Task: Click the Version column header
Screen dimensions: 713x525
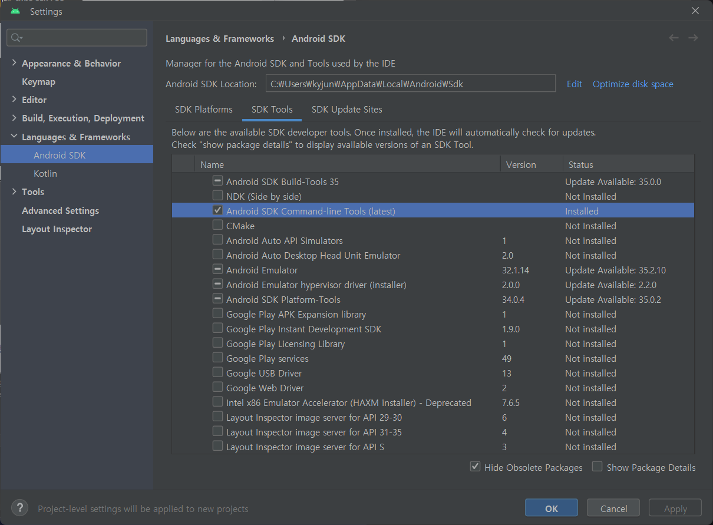Action: [x=531, y=164]
